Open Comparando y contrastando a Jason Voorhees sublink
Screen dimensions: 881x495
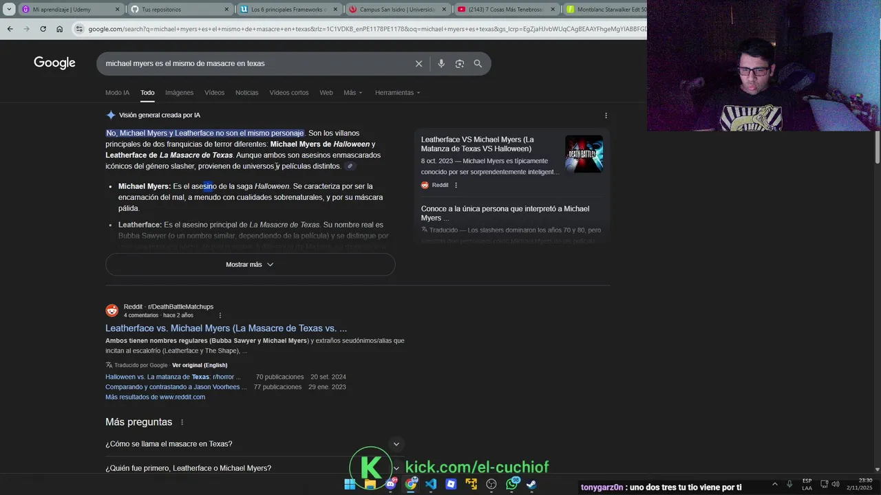(x=176, y=387)
